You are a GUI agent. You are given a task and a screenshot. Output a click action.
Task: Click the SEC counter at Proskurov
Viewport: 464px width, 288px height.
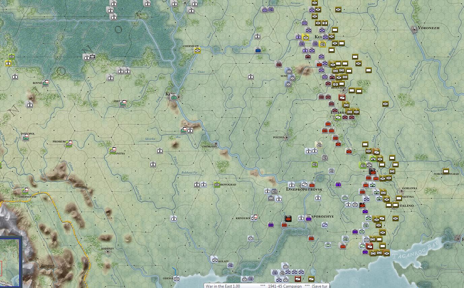point(69,144)
